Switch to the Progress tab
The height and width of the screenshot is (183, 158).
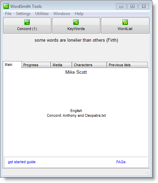[36, 65]
